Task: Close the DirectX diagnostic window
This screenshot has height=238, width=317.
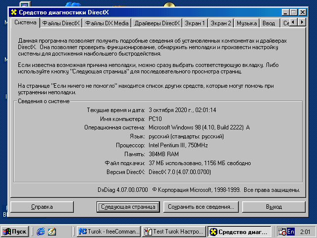Action: pos(303,12)
